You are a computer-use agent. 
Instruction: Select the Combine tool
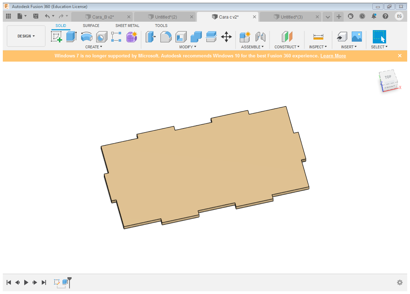pos(196,36)
